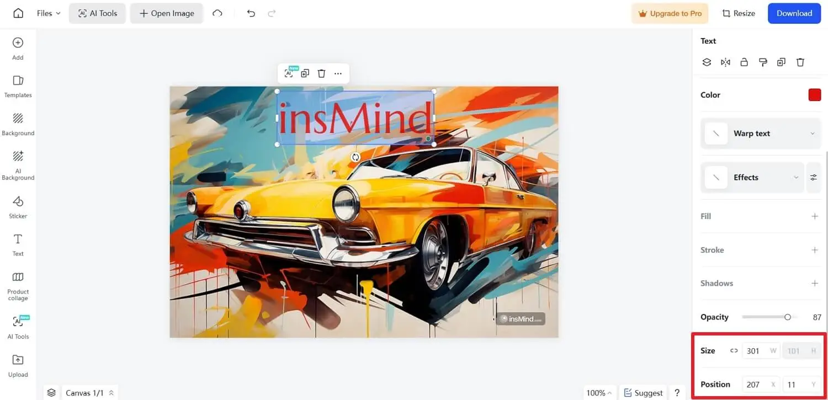Open the Upload panel
This screenshot has width=828, height=400.
(x=18, y=366)
